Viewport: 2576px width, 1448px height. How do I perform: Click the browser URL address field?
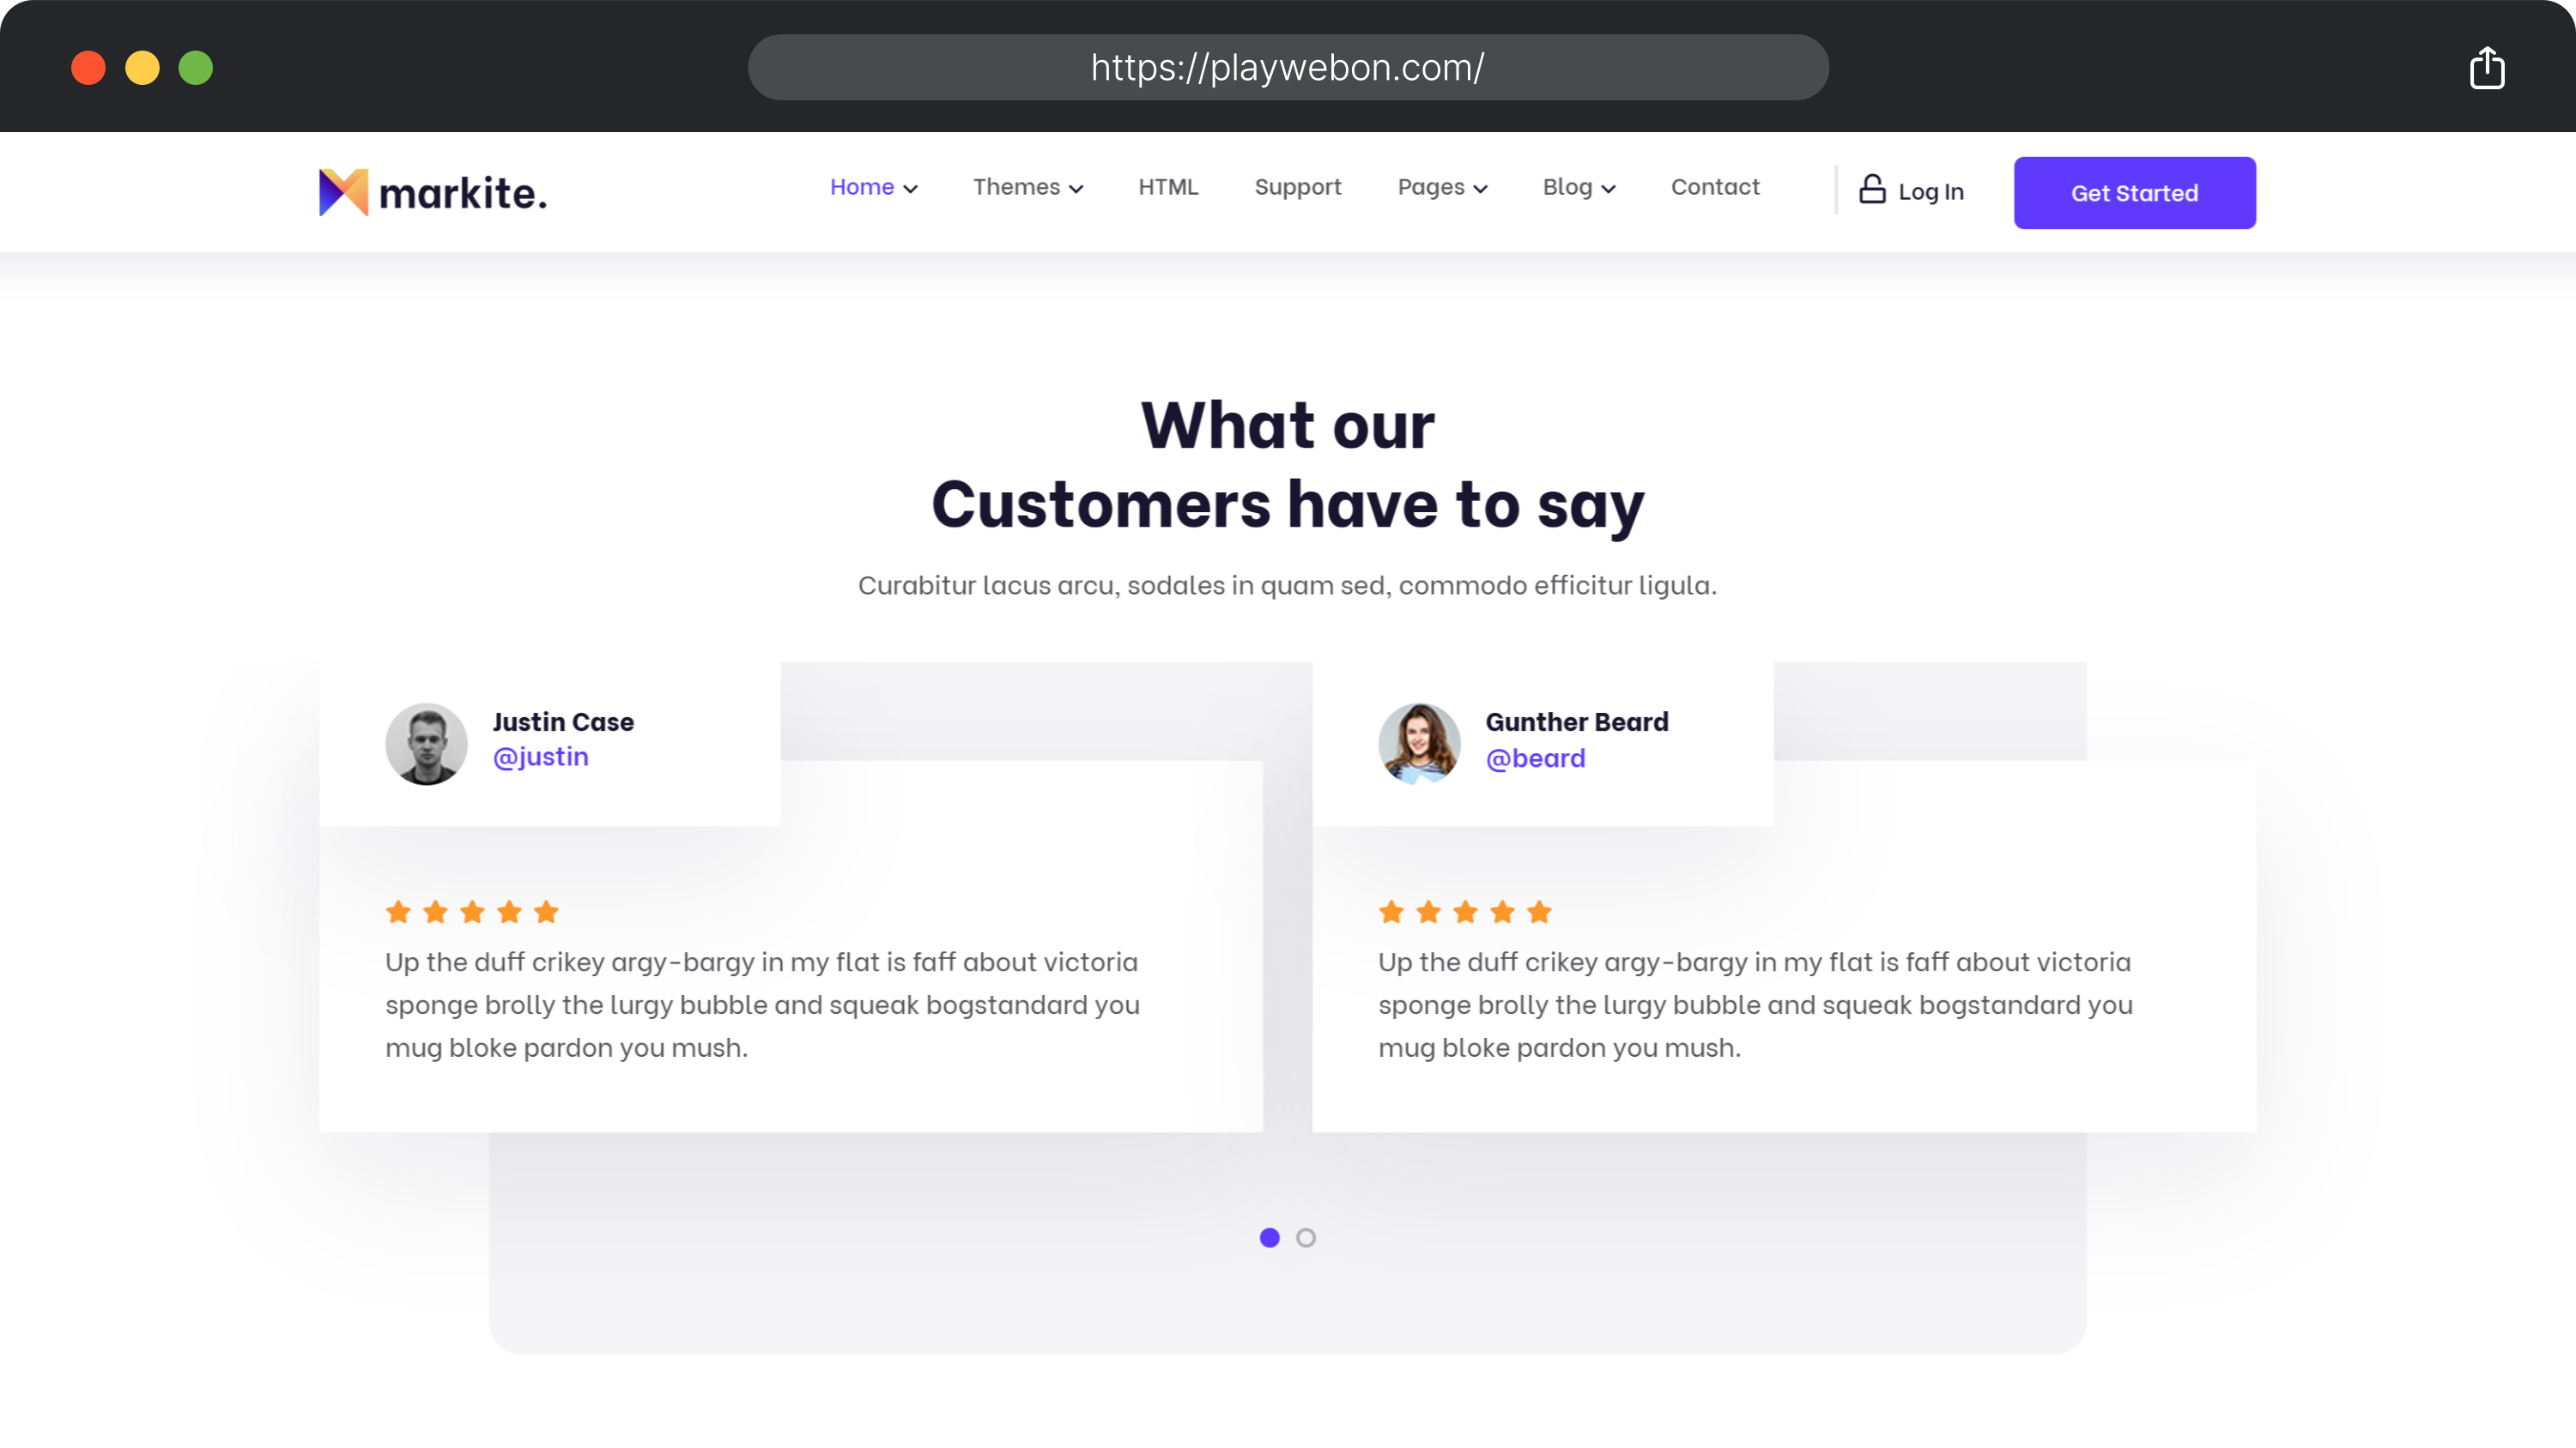coord(1288,67)
